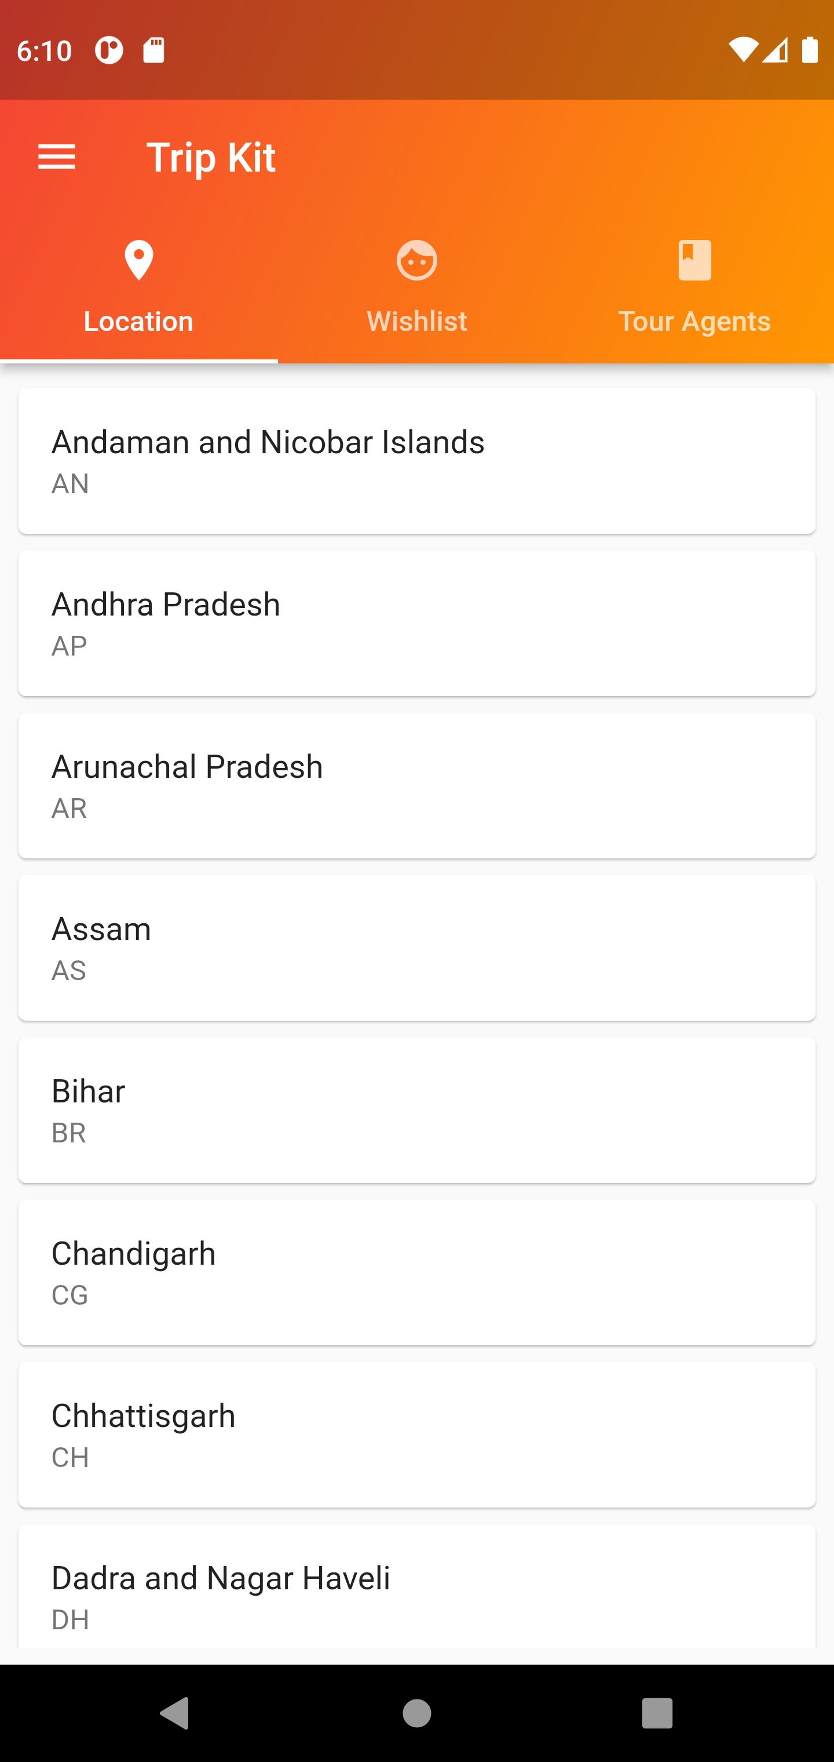
Task: Tap the SD card status icon
Action: click(x=154, y=50)
